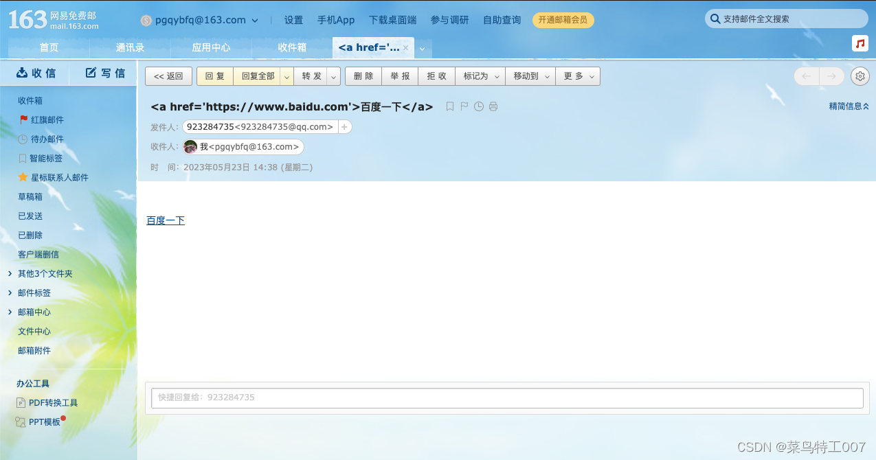Expand 邮件标签 group
This screenshot has width=876, height=460.
point(10,292)
